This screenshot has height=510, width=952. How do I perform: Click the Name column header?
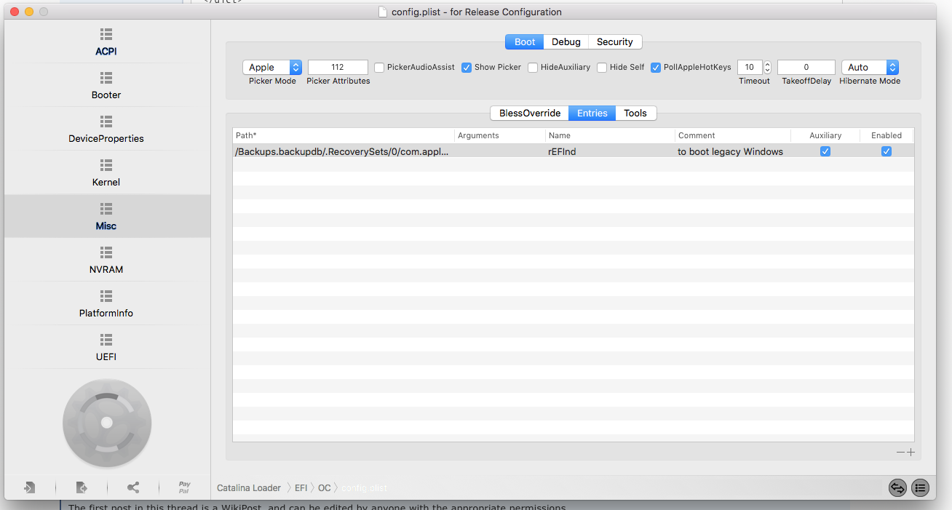(x=610, y=135)
